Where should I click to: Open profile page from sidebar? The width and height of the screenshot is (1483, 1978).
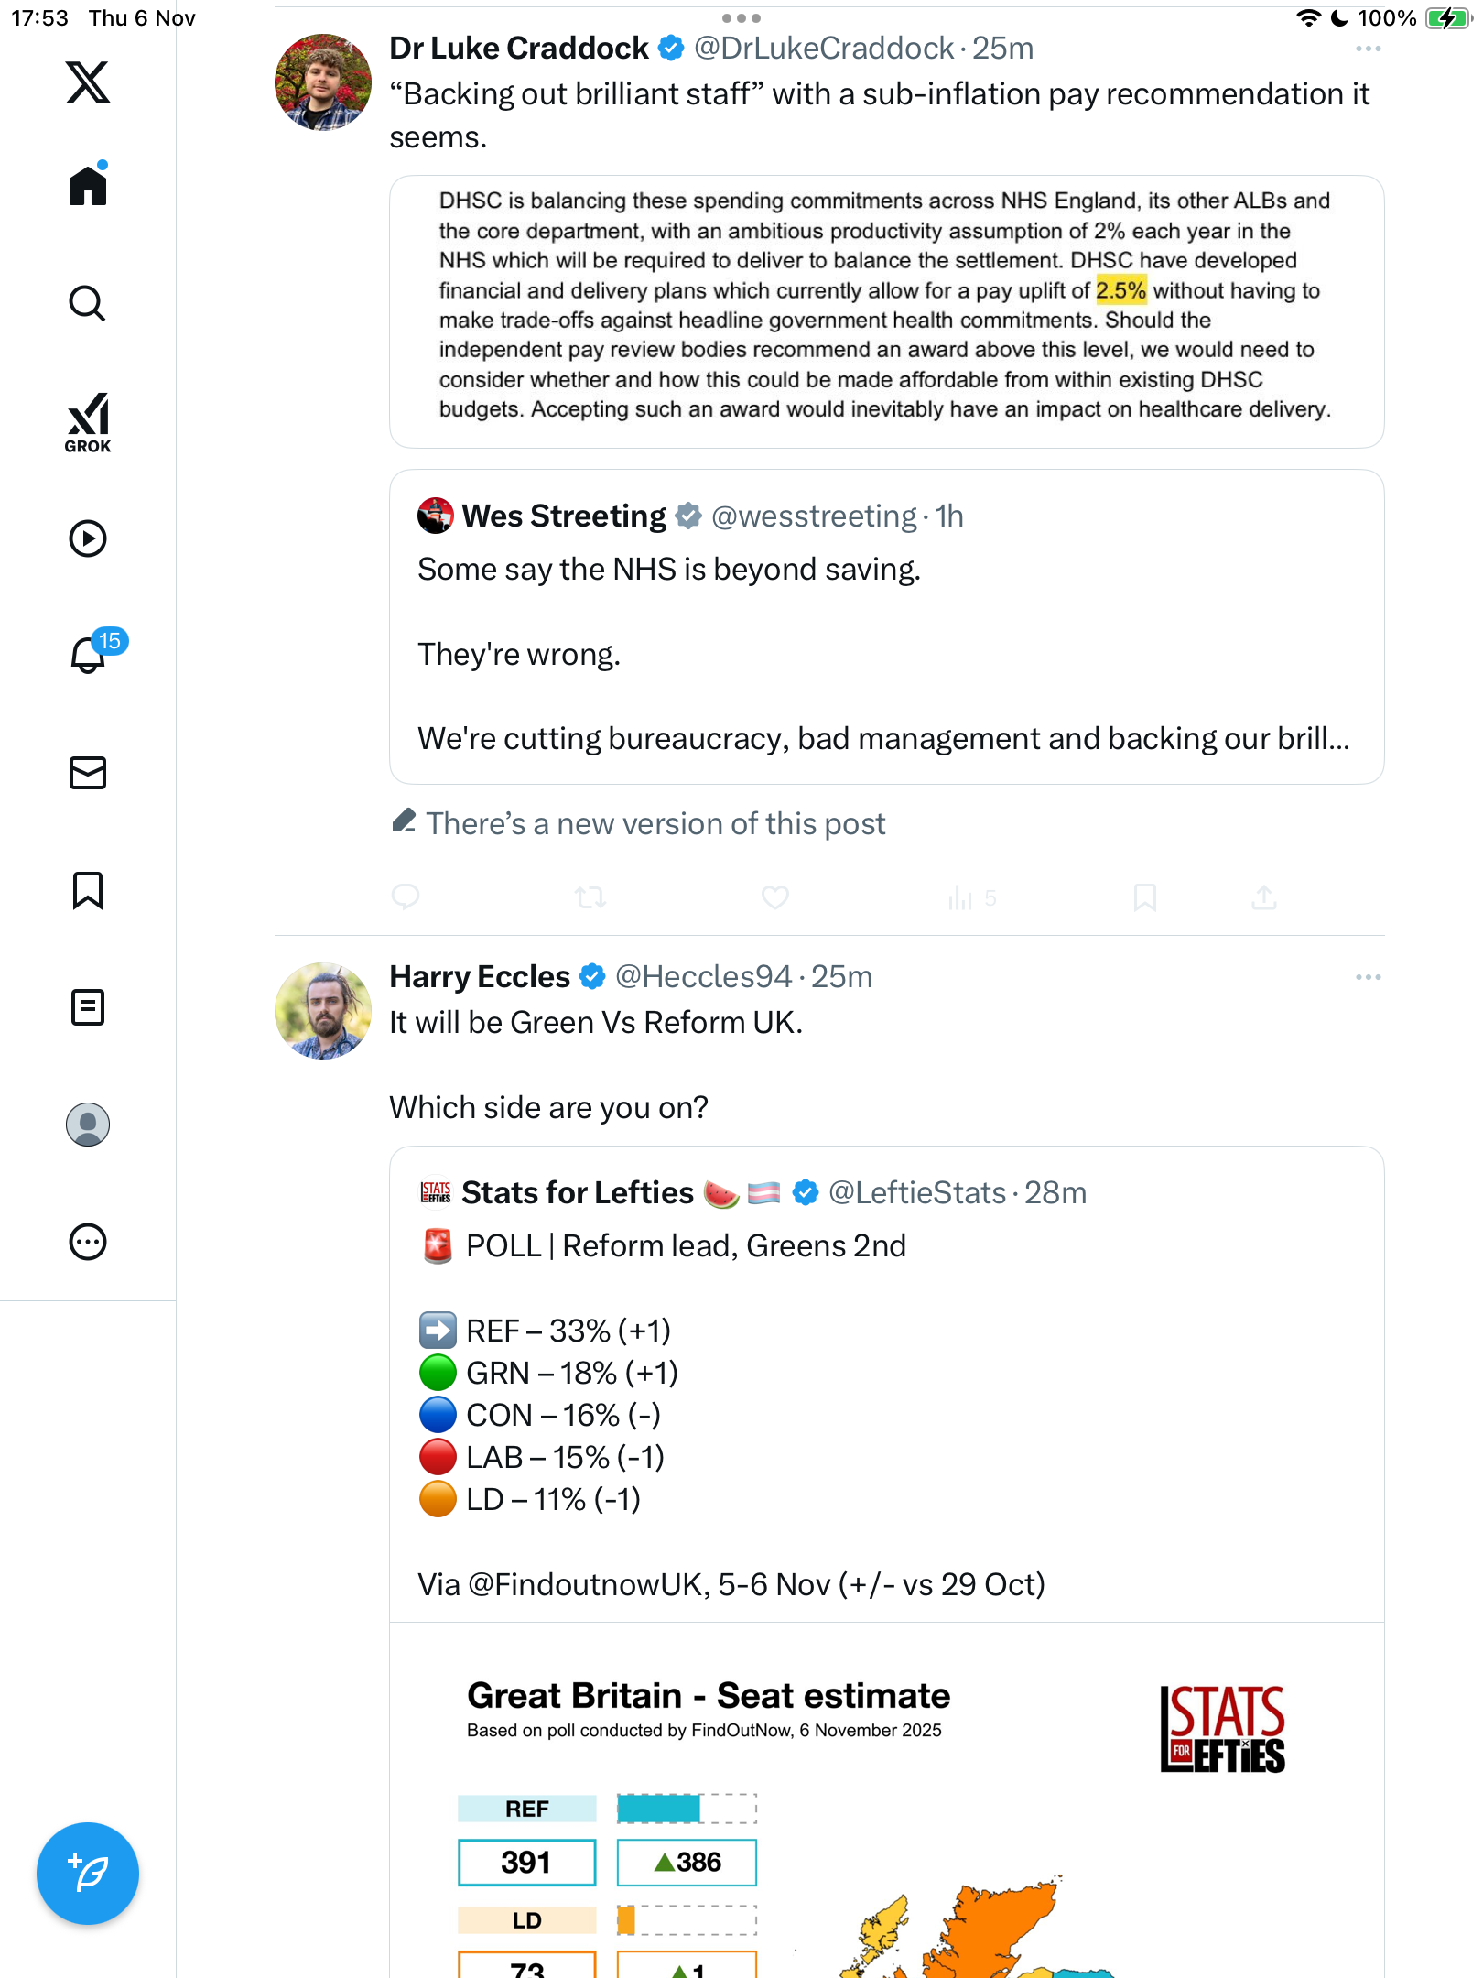click(88, 1125)
